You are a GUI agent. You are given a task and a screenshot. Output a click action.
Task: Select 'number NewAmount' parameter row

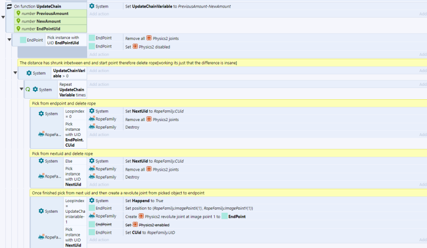pos(51,21)
